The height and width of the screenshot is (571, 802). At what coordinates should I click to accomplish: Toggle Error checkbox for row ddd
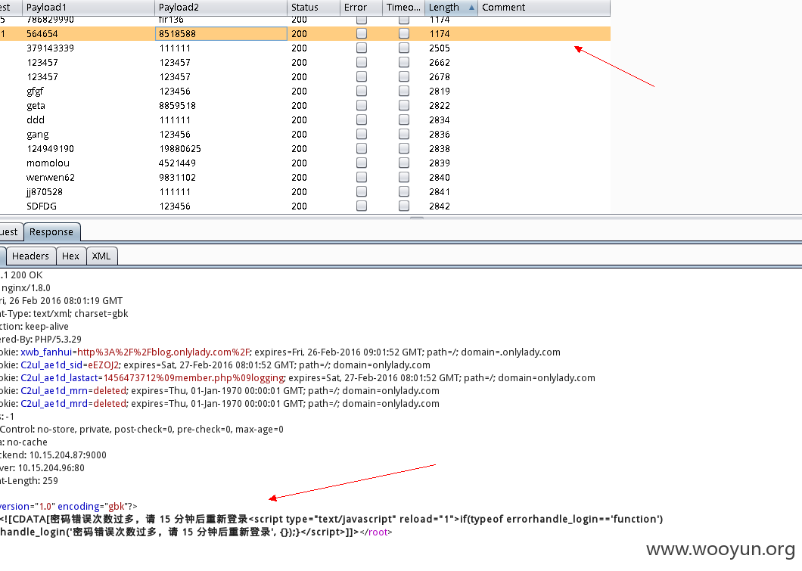(x=362, y=119)
